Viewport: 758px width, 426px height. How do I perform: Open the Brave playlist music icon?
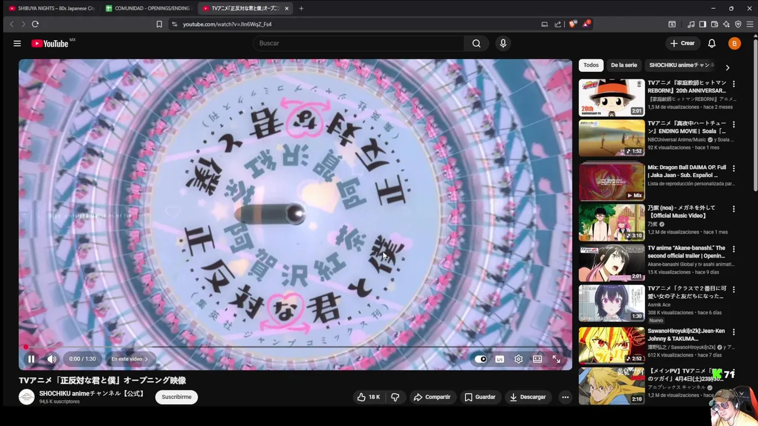coord(691,24)
